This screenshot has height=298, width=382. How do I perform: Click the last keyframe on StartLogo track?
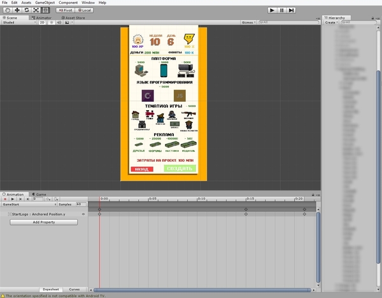click(304, 215)
